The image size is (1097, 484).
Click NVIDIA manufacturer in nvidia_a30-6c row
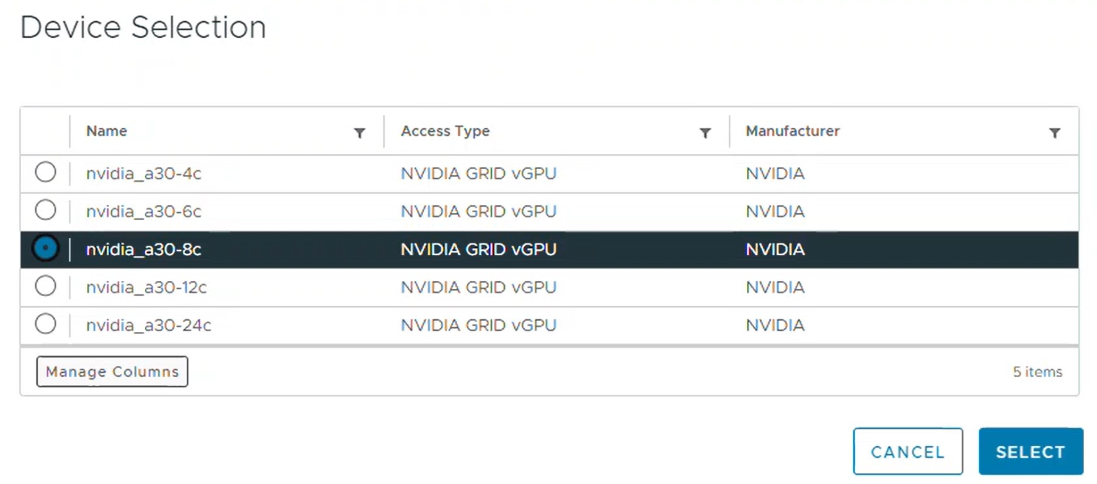click(x=775, y=212)
